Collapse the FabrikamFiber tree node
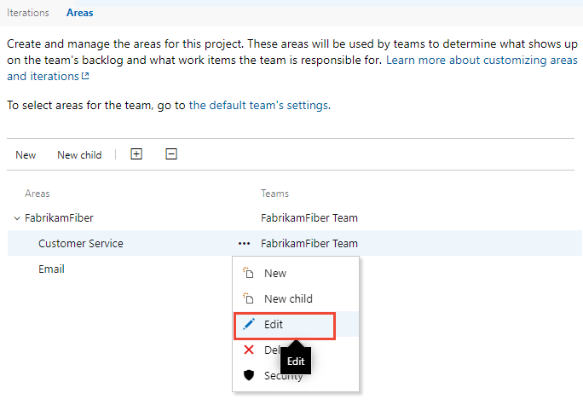Screen dimensions: 583x405 (x=17, y=218)
